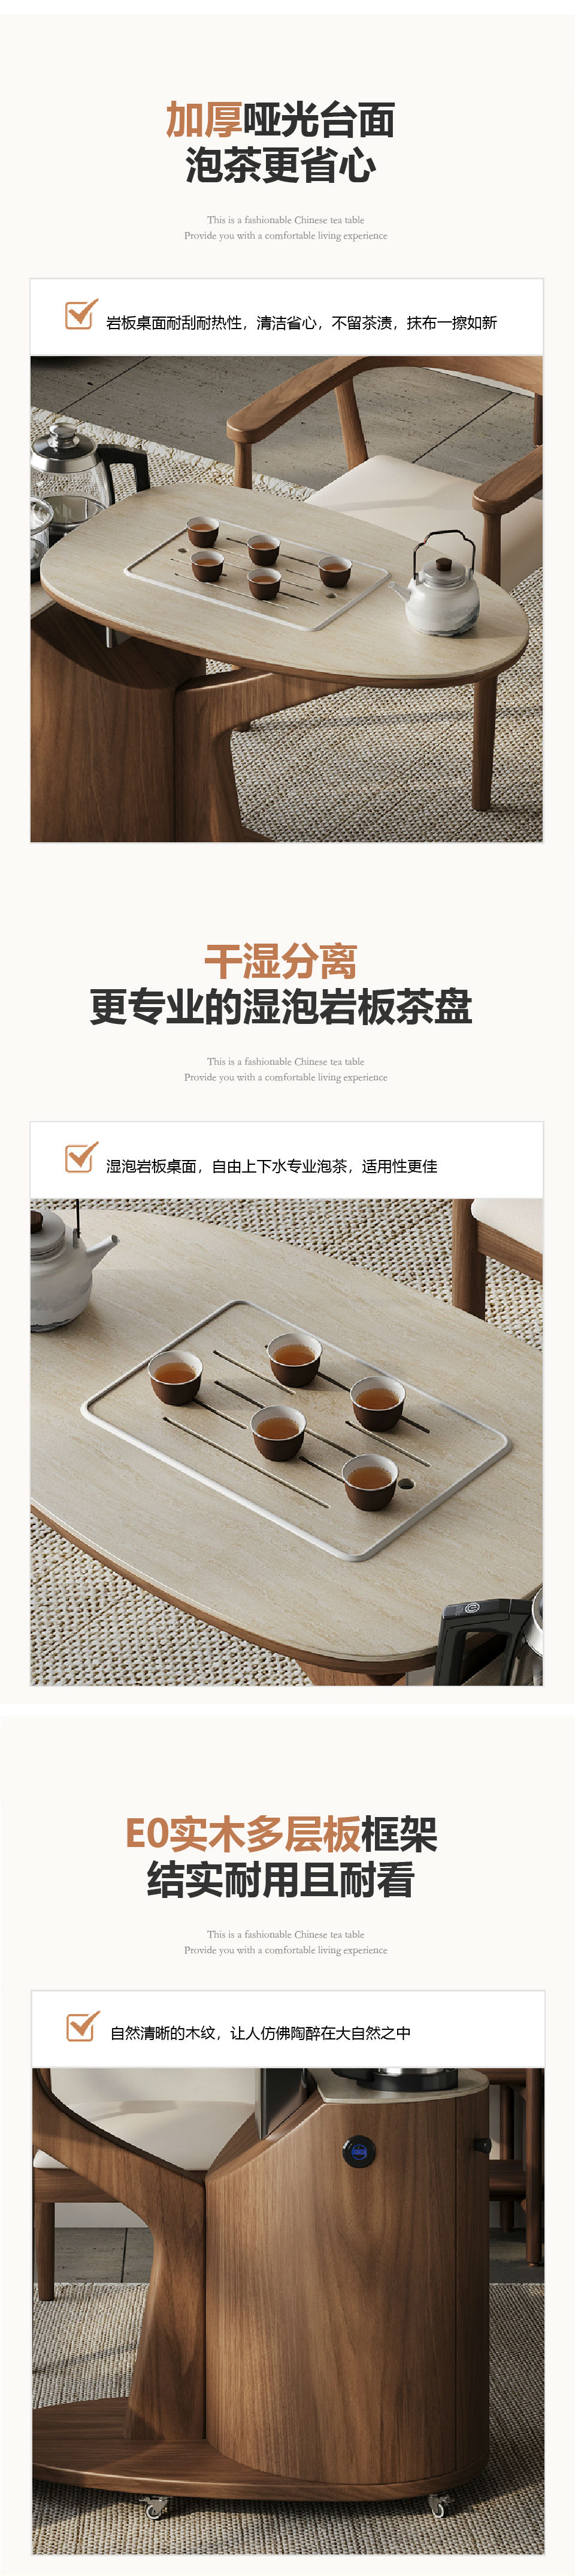Click the checkmark icon beside 自然清晰的木纹
575x2576 pixels.
point(83,2026)
